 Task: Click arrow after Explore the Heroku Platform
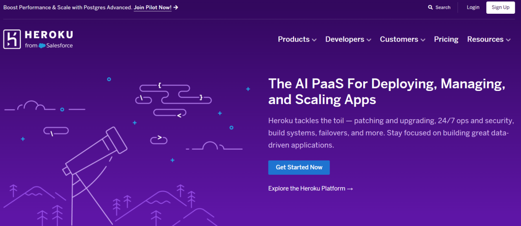pyautogui.click(x=350, y=189)
